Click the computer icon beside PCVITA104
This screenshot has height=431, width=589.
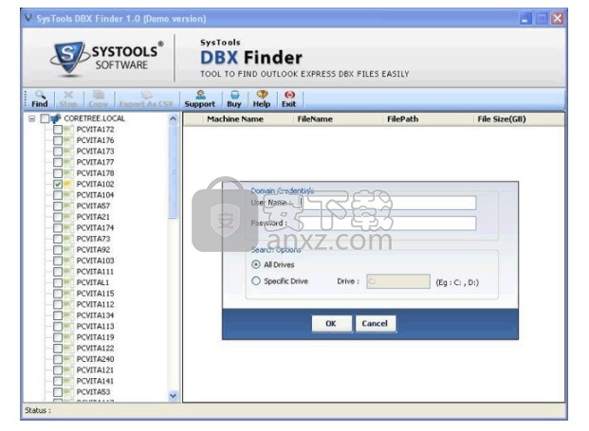coord(68,195)
